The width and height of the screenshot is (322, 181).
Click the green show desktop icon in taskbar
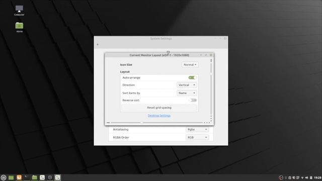click(11, 177)
